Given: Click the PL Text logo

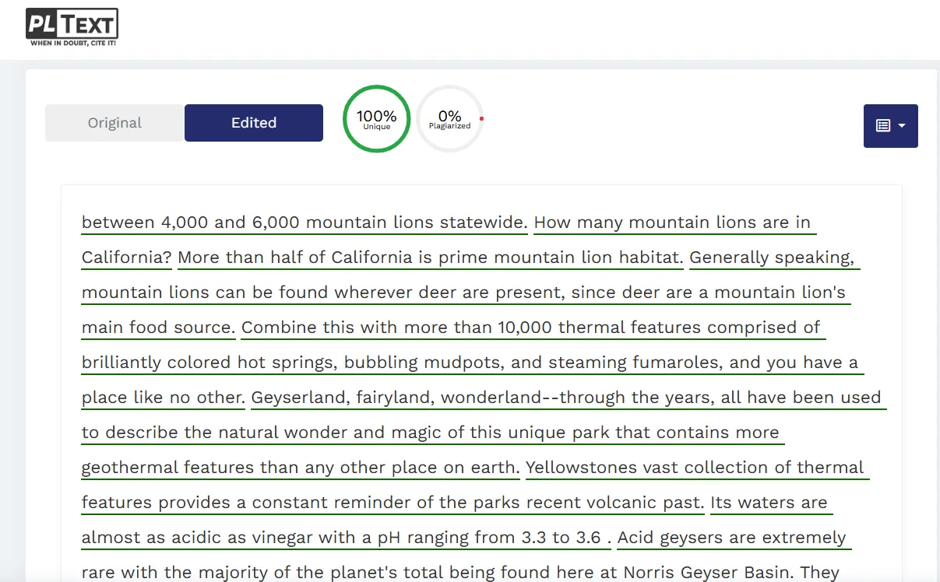Looking at the screenshot, I should click(x=72, y=24).
